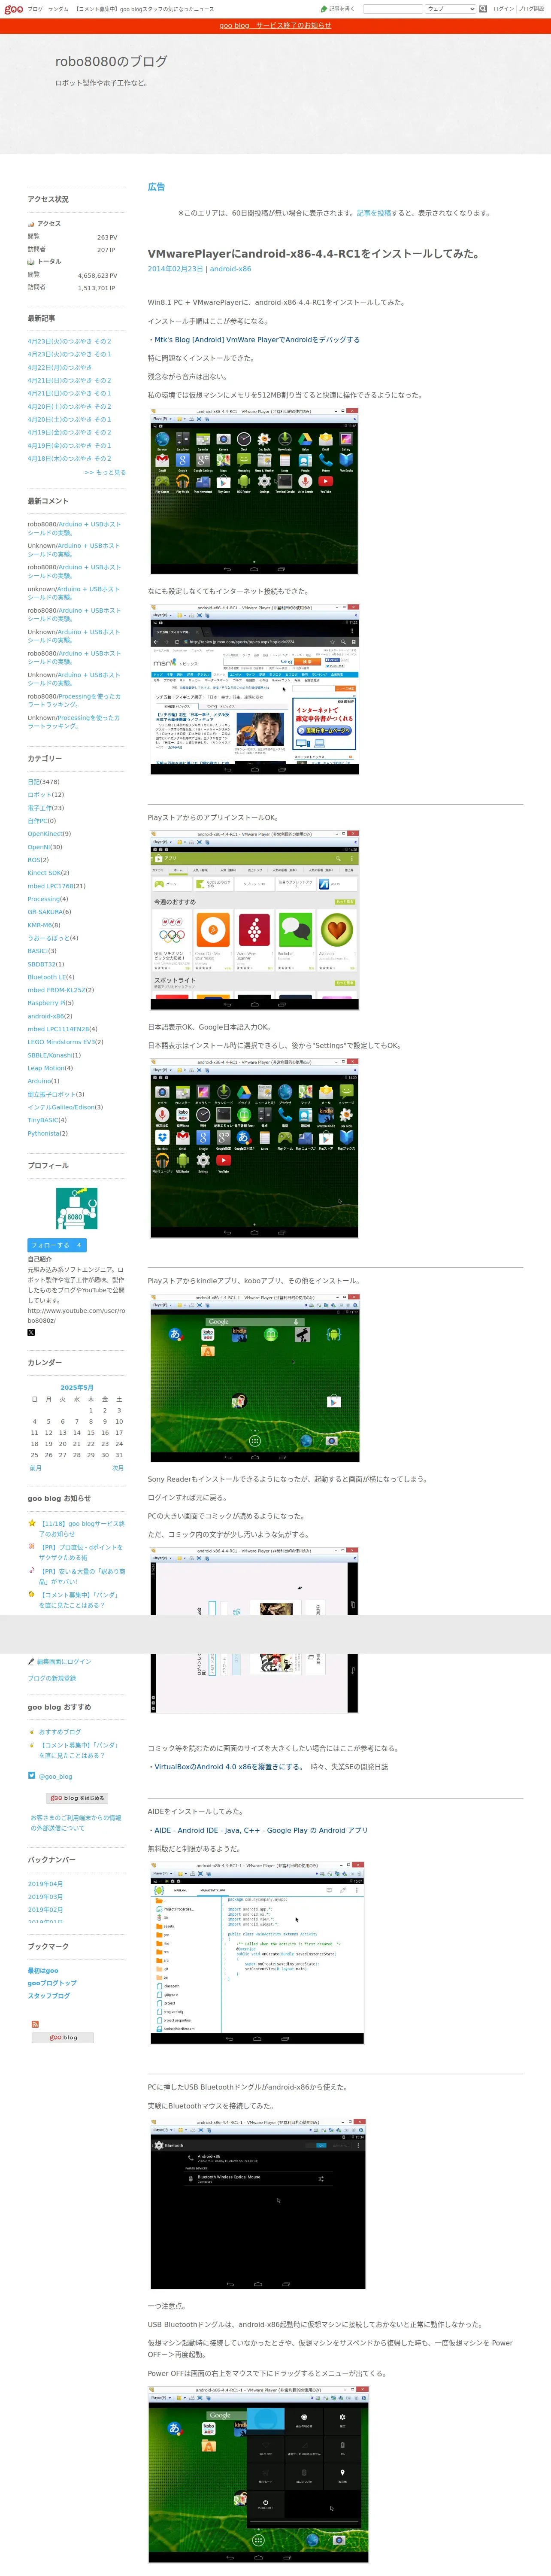
Task: Open the お客さまのご利用端末からの情報 link
Action: [x=76, y=1823]
